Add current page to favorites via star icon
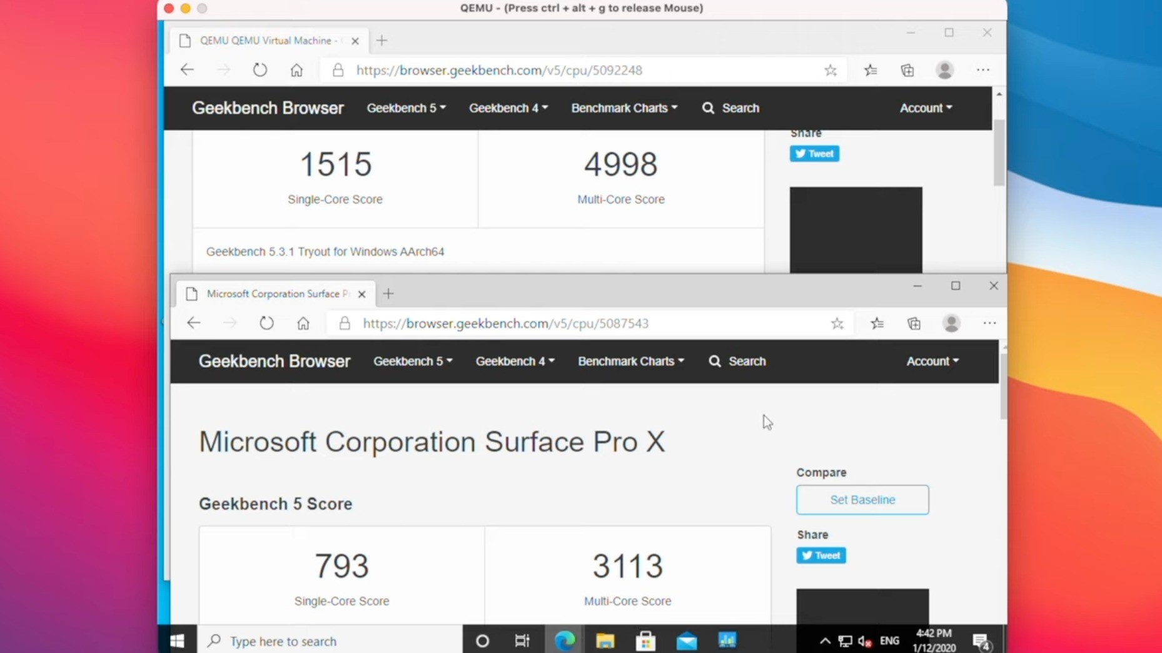Viewport: 1162px width, 653px height. click(x=838, y=323)
